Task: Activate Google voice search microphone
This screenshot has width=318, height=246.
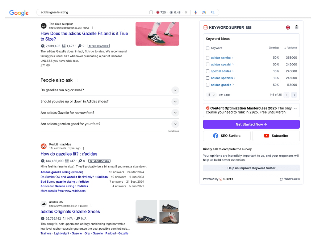Action: pyautogui.click(x=195, y=12)
